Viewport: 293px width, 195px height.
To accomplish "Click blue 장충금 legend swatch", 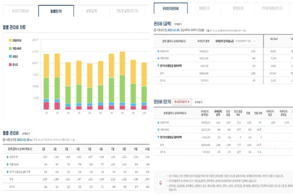I will point(10,57).
